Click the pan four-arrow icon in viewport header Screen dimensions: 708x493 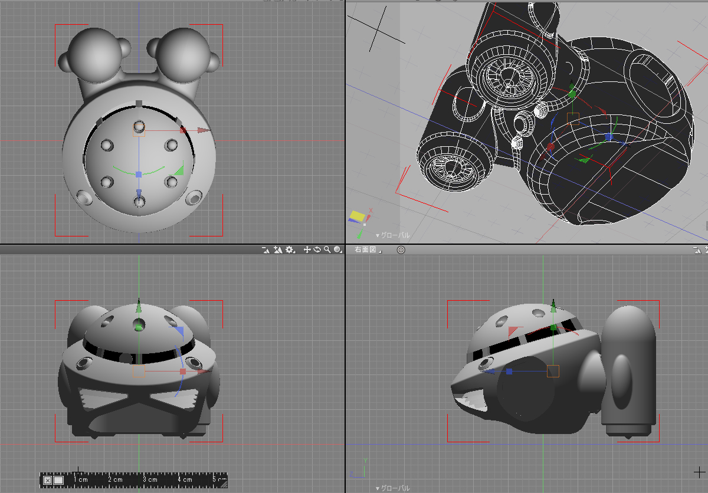point(307,250)
